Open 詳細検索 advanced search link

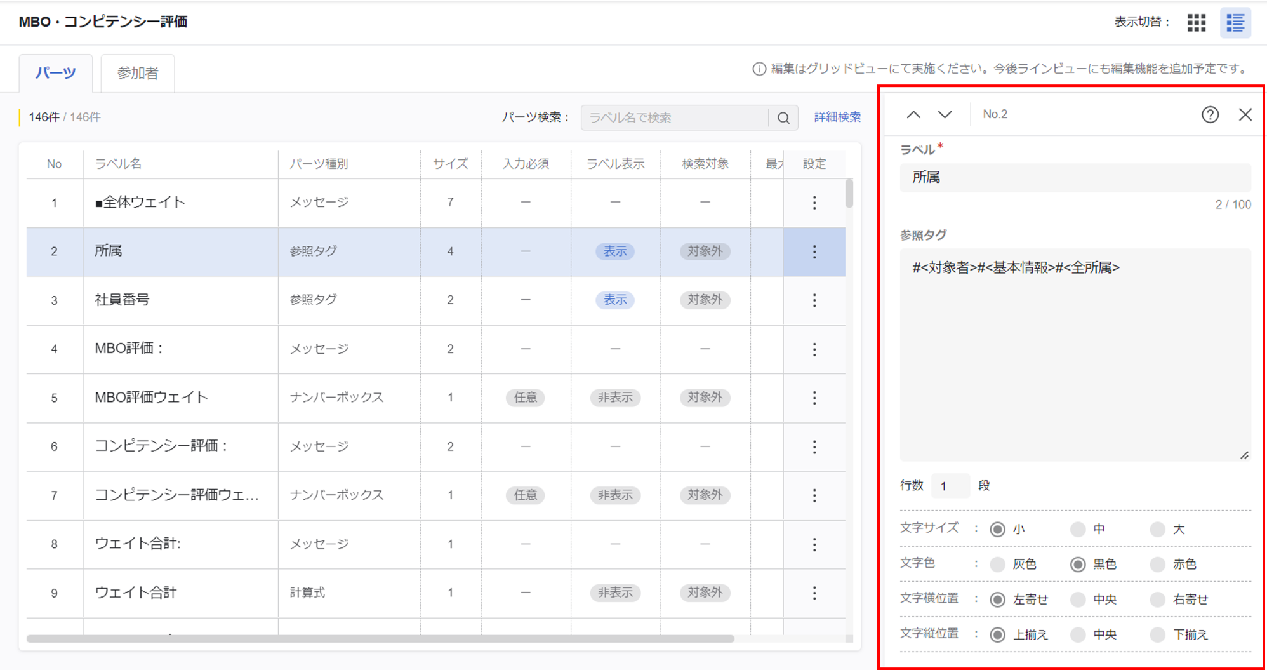[x=837, y=117]
